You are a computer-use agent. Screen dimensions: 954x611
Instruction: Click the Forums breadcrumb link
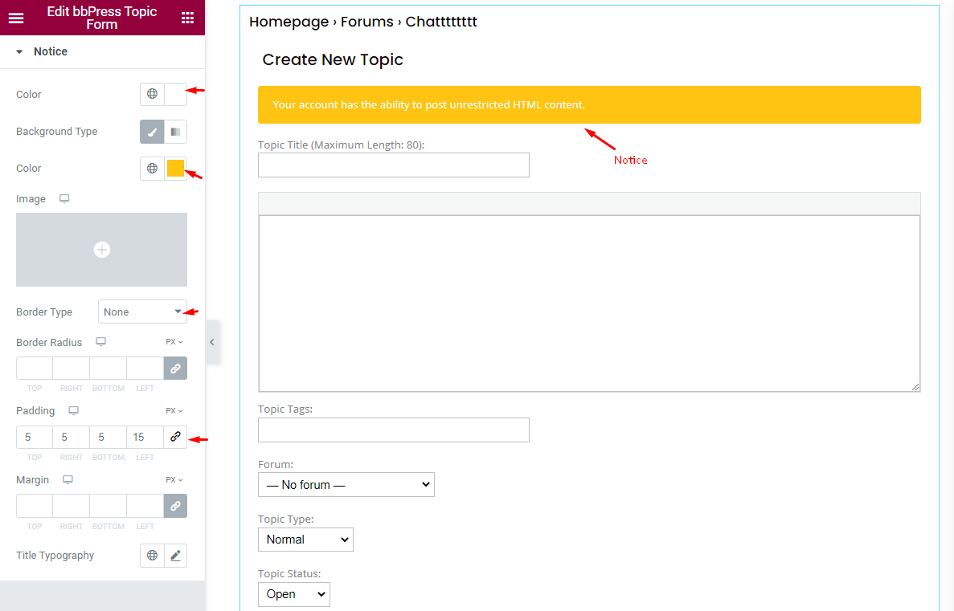click(x=367, y=22)
